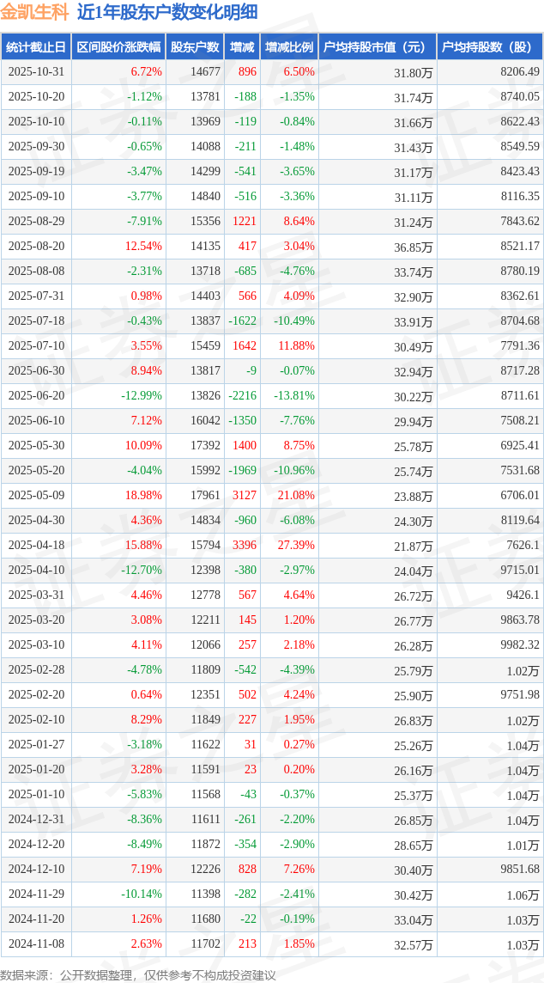Click the 增减比例 column header
Image resolution: width=544 pixels, height=983 pixels.
(x=289, y=46)
